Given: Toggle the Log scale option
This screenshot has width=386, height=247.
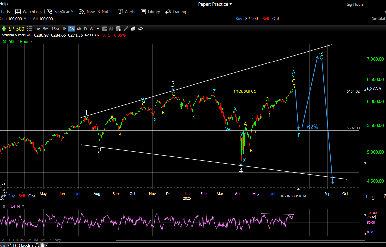Looking at the screenshot, I should (x=370, y=197).
